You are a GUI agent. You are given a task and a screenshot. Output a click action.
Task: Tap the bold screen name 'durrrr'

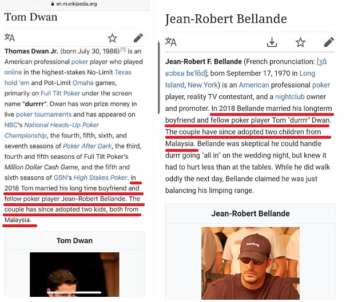coord(34,104)
